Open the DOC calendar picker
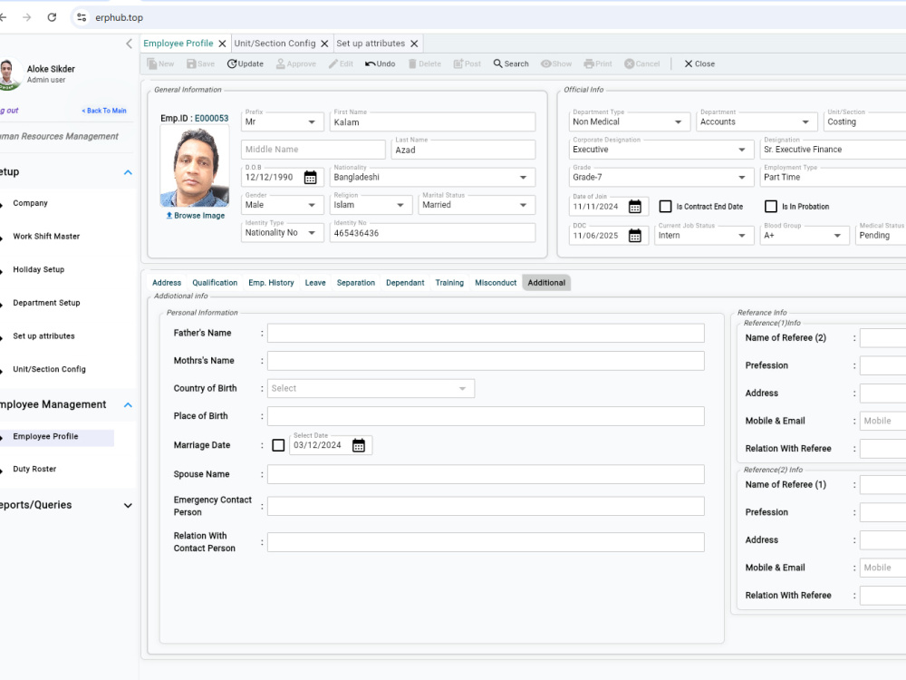Viewport: 906px width, 680px height. 635,236
